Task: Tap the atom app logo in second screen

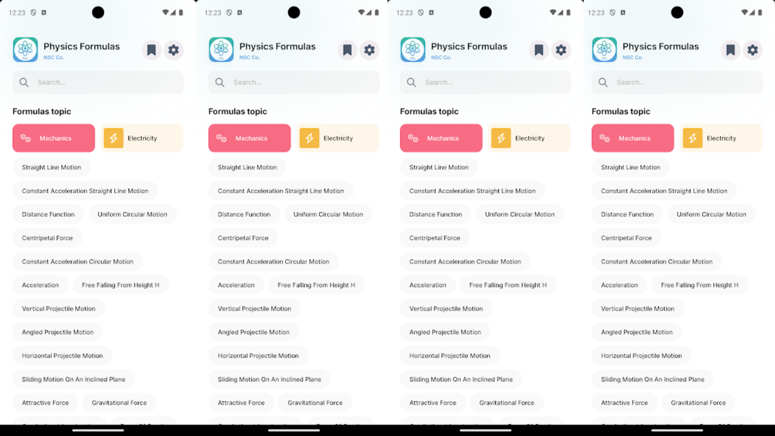Action: [221, 50]
